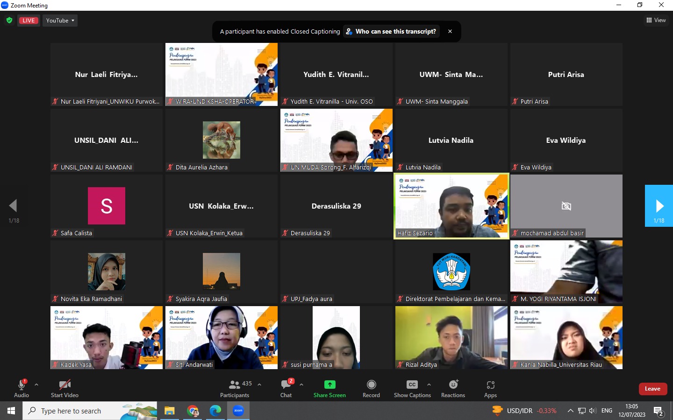Click the green encryption shield icon
The height and width of the screenshot is (420, 673).
[9, 21]
